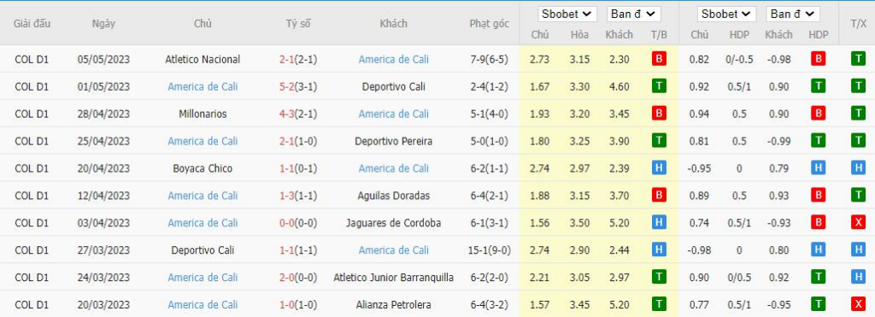Click green T badge in Deportivo Cali 5-2 row T/B

coord(659,86)
